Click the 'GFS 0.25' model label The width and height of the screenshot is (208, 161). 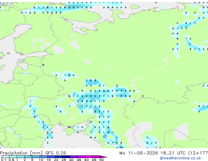[55, 153]
